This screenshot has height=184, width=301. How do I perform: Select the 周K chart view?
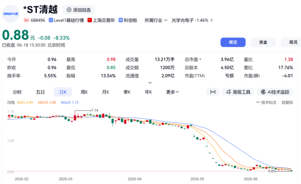pyautogui.click(x=84, y=92)
